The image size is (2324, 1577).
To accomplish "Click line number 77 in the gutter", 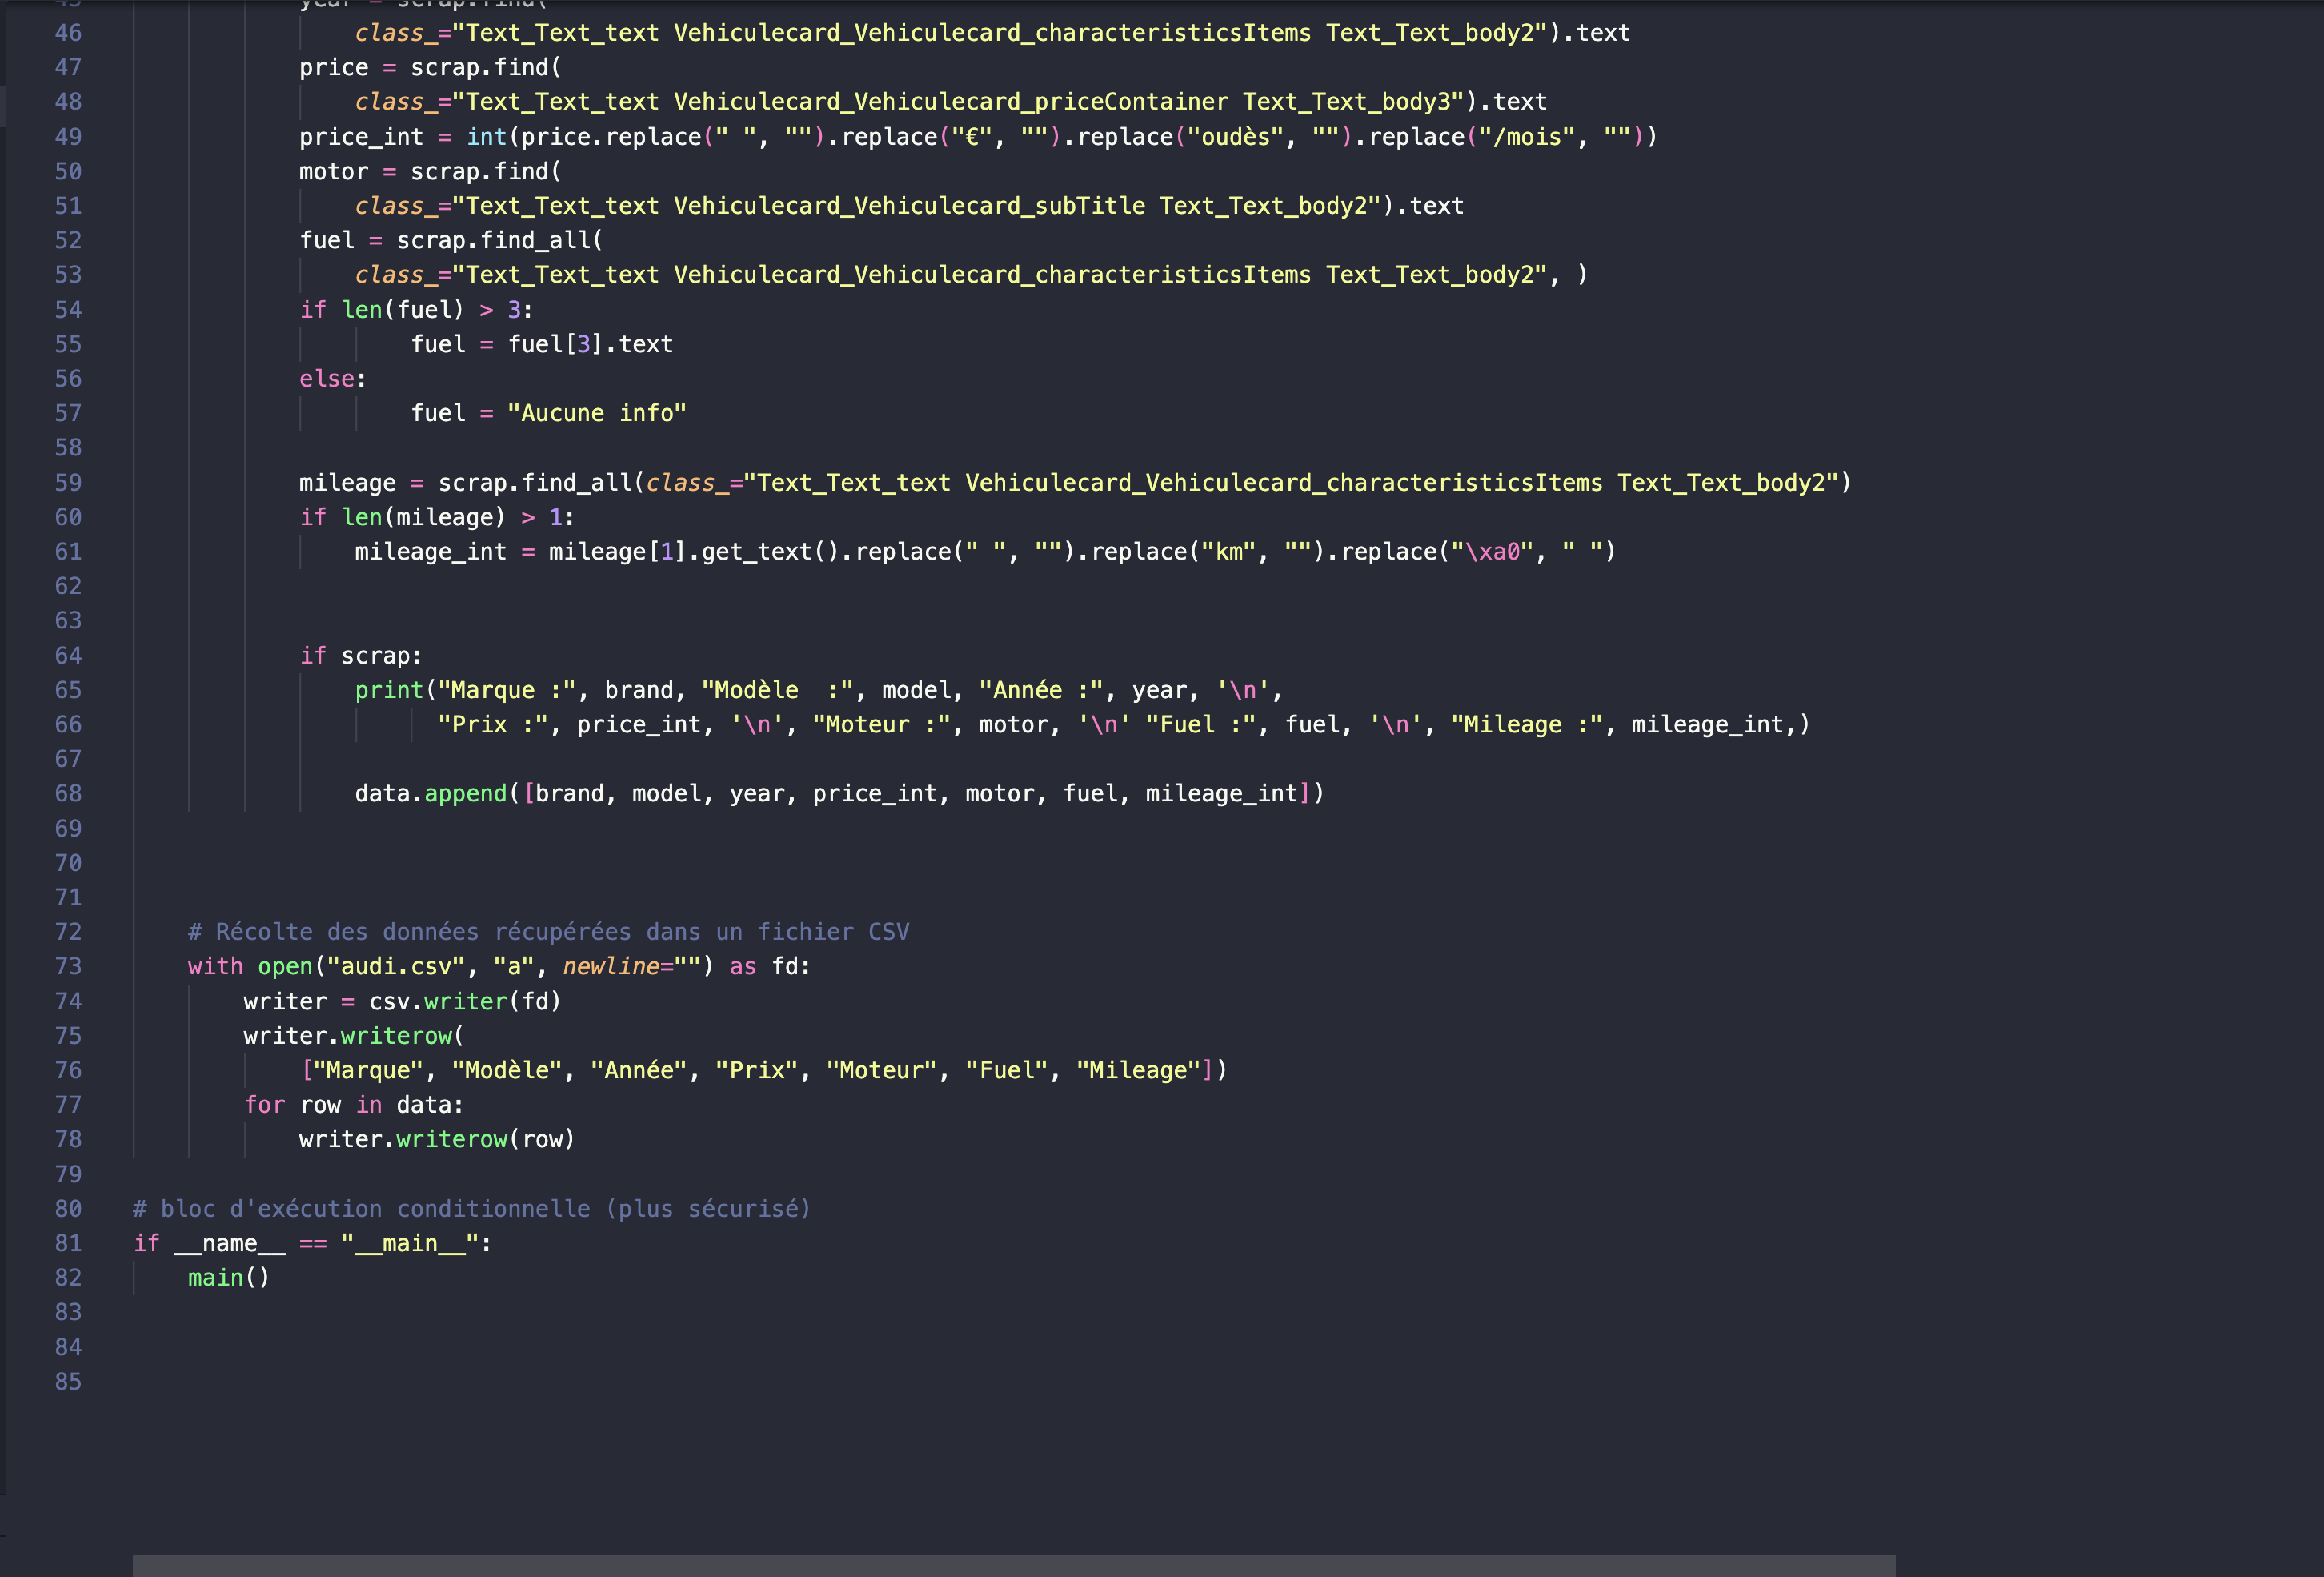I will pos(68,1105).
